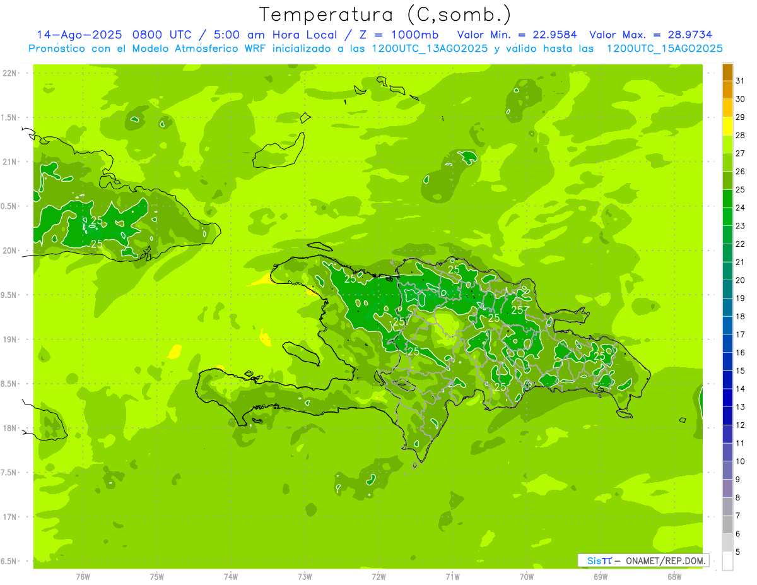757x585 pixels.
Task: Click the colorbar label '28'
Action: 741,135
